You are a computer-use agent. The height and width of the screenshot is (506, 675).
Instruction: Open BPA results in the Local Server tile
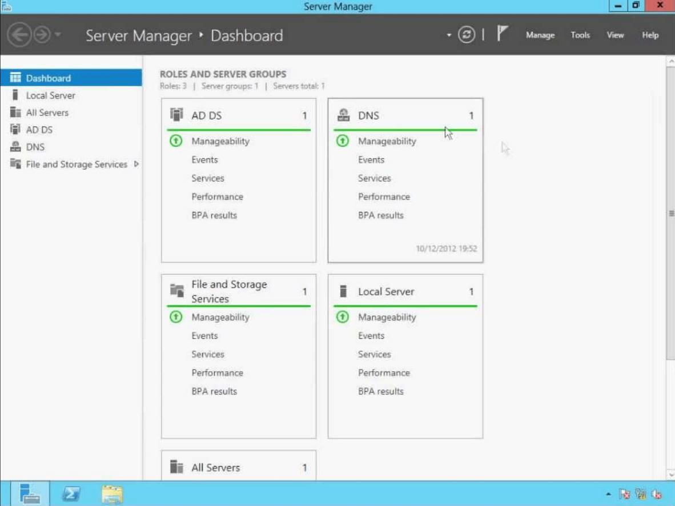380,391
